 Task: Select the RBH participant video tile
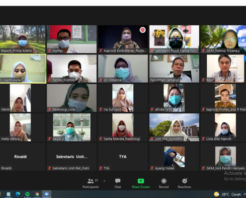click(x=223, y=68)
